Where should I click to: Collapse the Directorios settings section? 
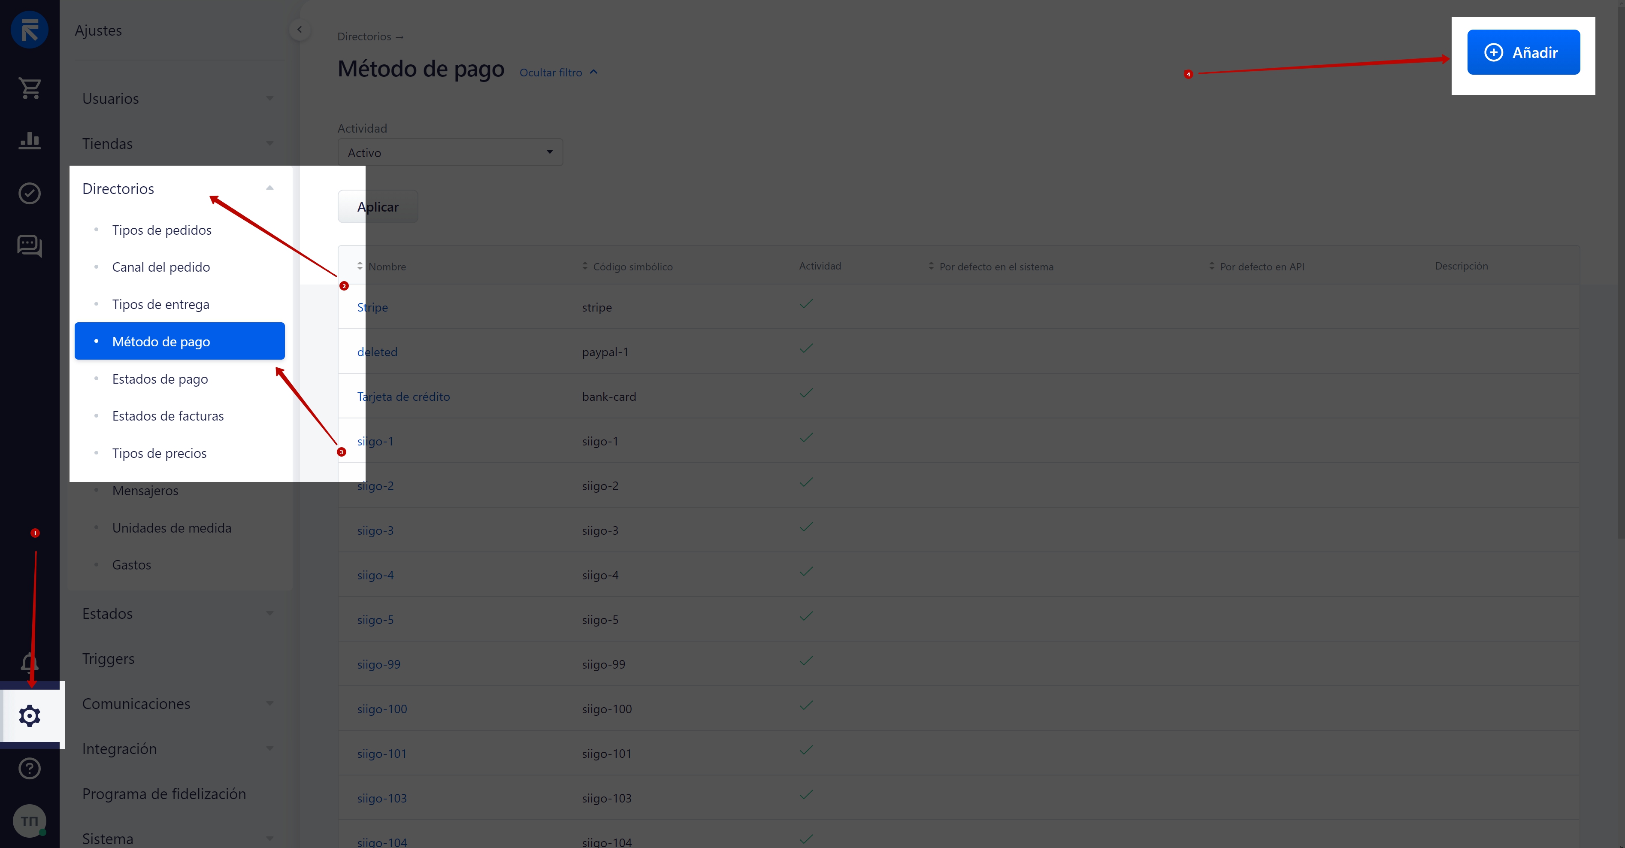point(179,189)
